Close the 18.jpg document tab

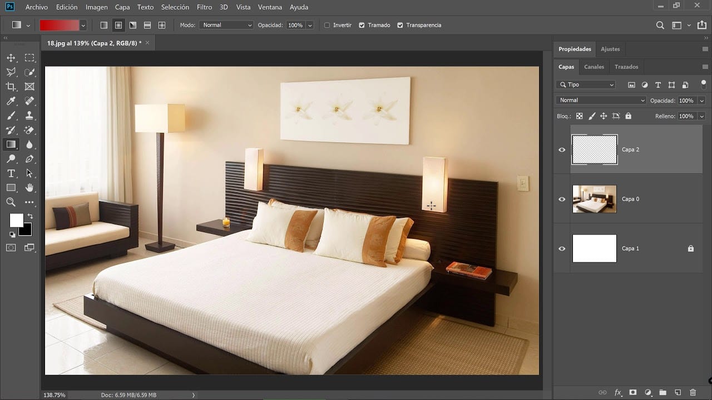coord(147,43)
